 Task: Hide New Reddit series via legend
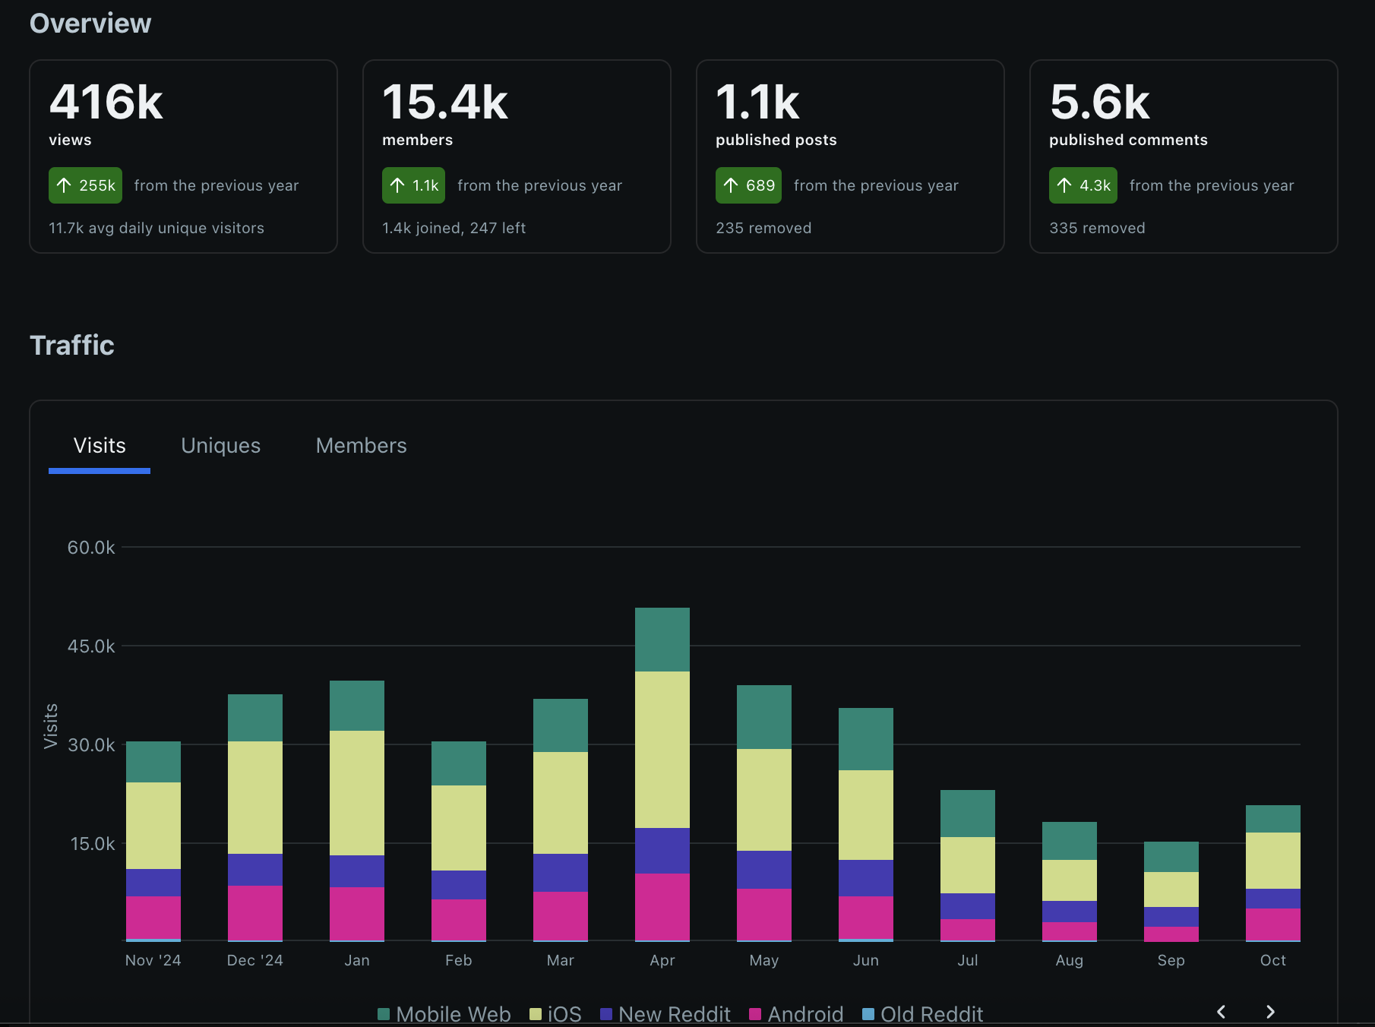665,1014
